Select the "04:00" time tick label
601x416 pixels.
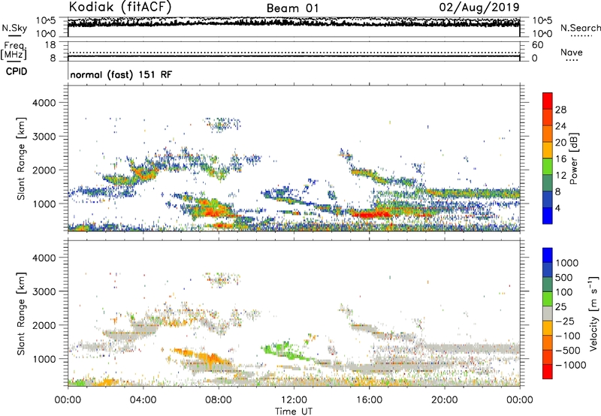tap(143, 400)
